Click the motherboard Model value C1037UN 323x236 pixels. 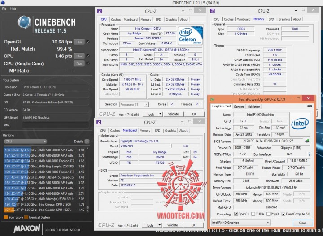coord(145,146)
